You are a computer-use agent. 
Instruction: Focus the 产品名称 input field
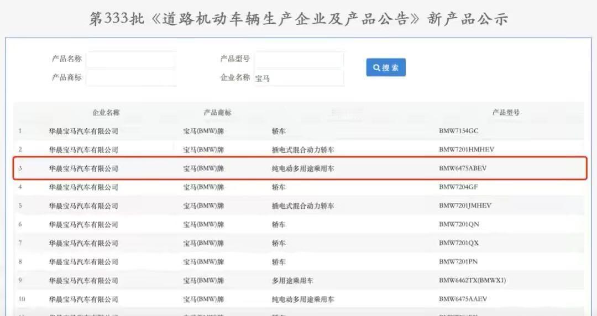click(132, 59)
